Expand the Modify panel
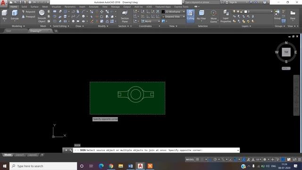This screenshot has height=170, width=302. (103, 26)
